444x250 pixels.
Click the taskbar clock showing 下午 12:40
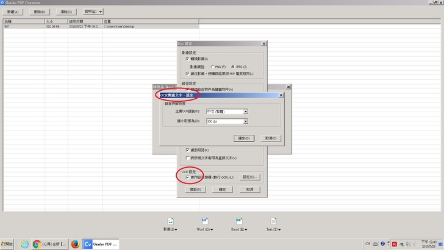click(x=428, y=244)
